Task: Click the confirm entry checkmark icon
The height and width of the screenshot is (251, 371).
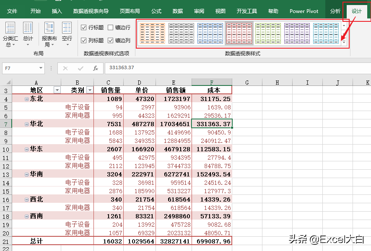Action: pos(80,68)
